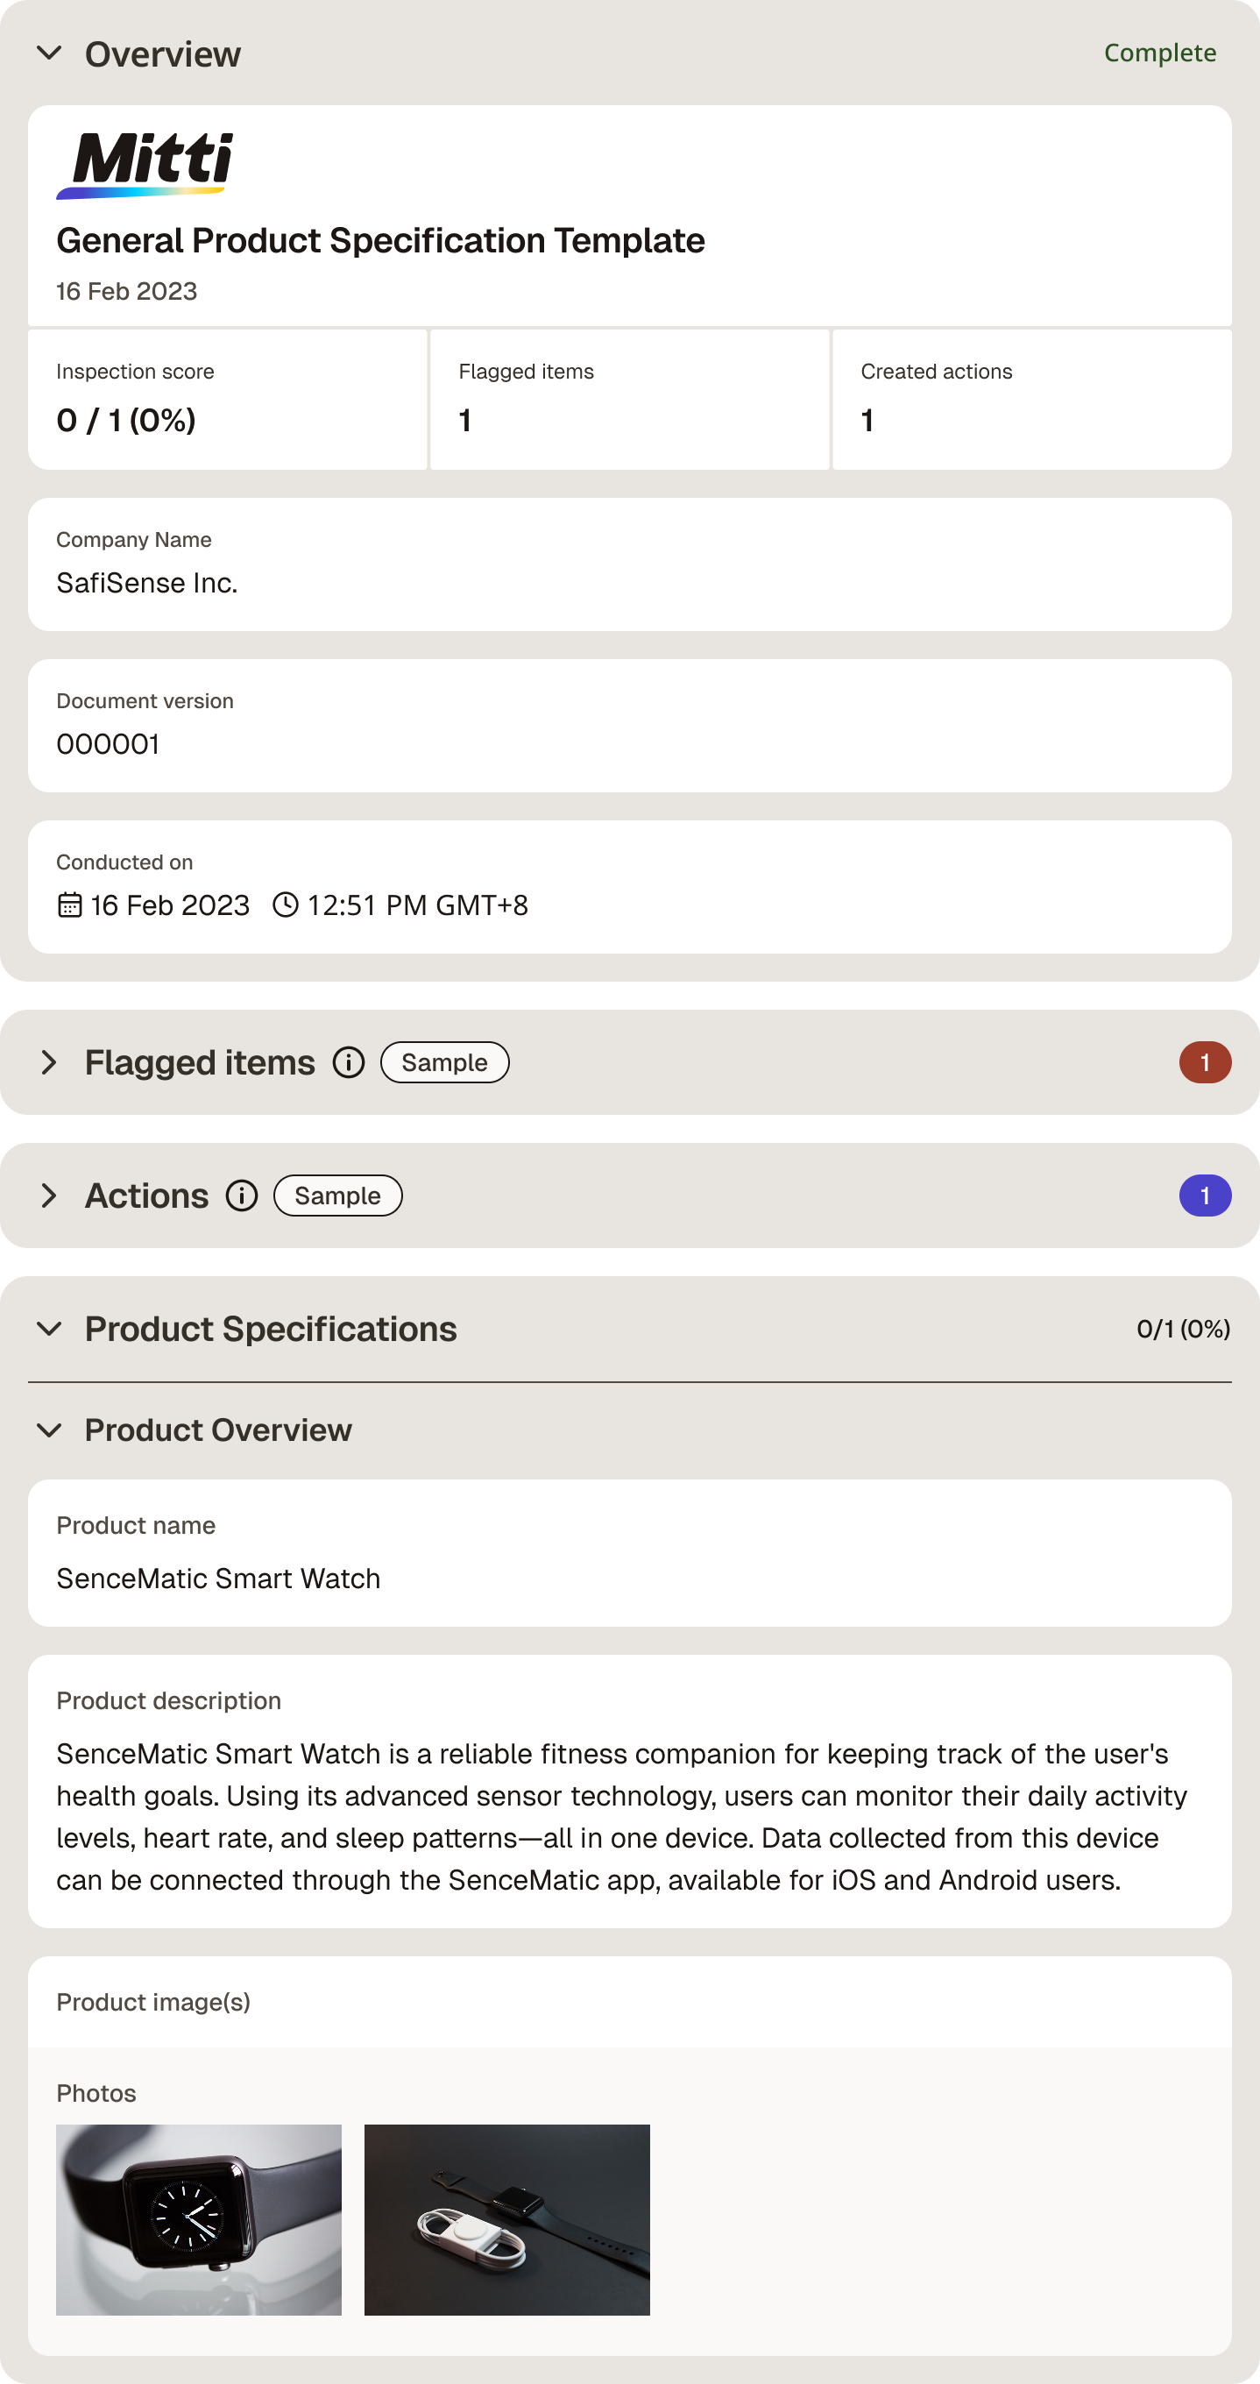
Task: Click the Product name field value
Action: tap(218, 1578)
